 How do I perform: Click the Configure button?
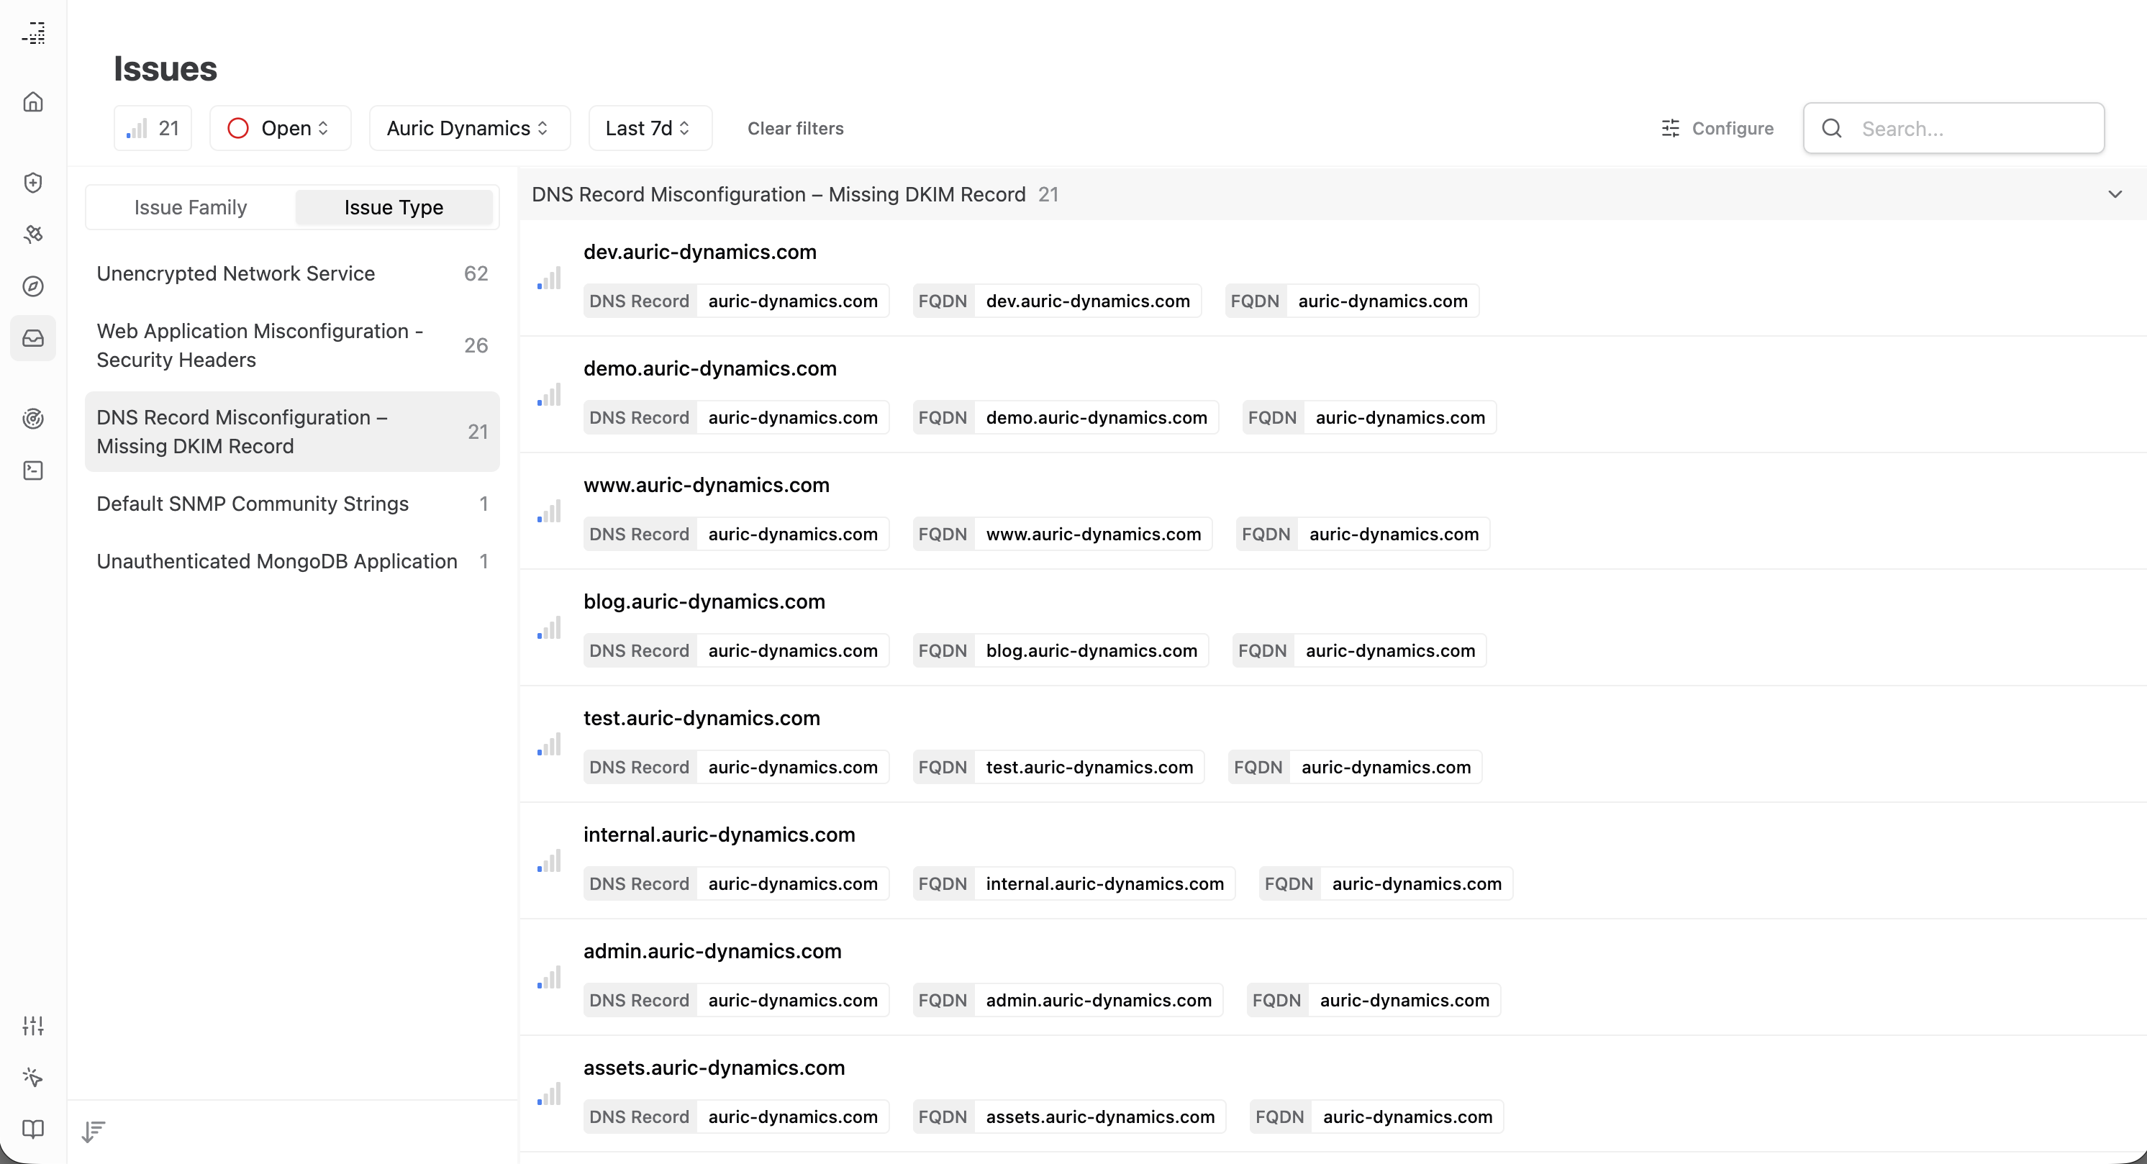coord(1717,128)
